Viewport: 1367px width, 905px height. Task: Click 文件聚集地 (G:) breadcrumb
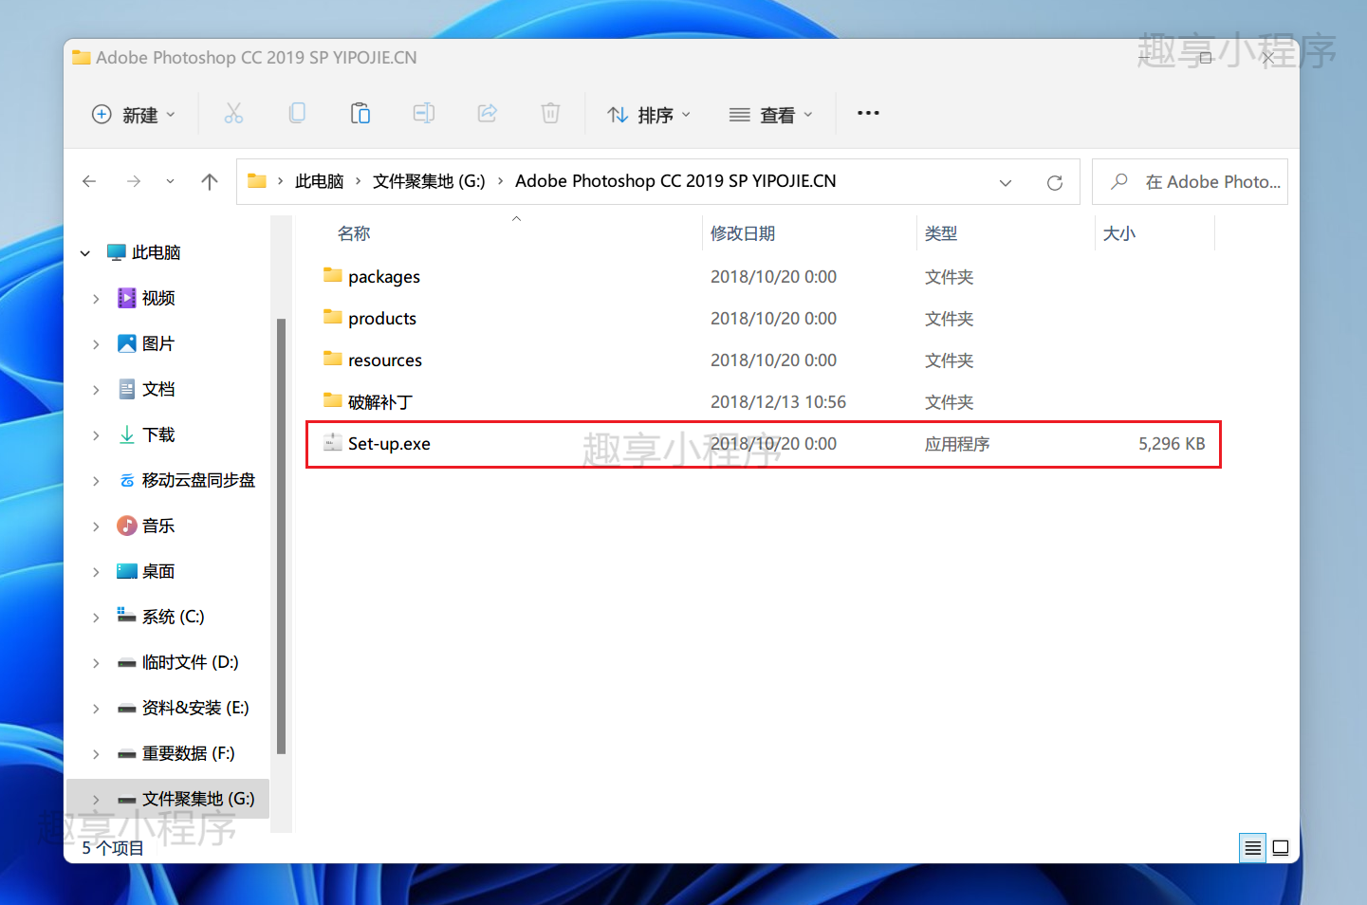pyautogui.click(x=429, y=181)
